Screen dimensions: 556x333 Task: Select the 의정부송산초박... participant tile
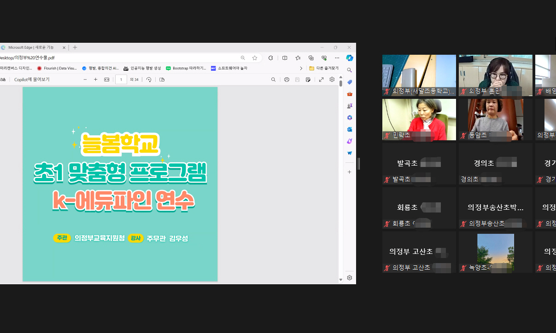496,208
